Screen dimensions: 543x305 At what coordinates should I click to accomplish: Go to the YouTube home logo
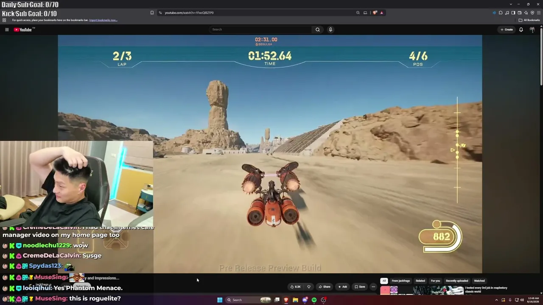pos(23,30)
